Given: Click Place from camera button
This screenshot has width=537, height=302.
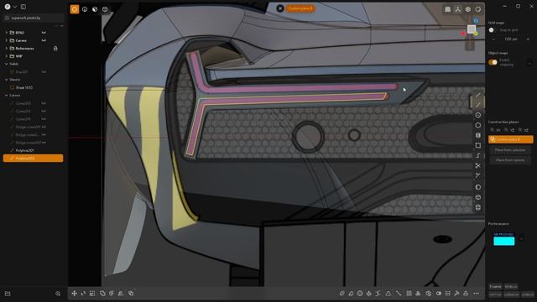Looking at the screenshot, I should pyautogui.click(x=510, y=160).
